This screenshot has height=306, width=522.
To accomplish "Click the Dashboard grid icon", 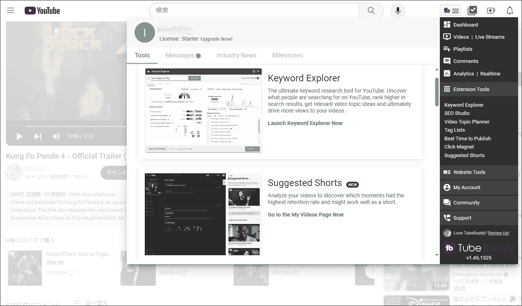I will pos(447,25).
